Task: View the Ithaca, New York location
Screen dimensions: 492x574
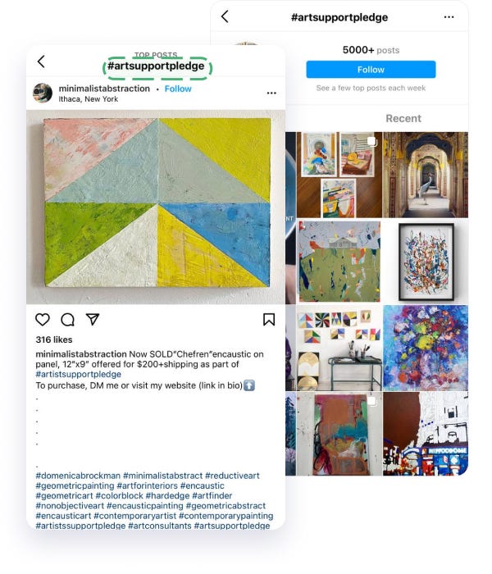Action: 89,99
